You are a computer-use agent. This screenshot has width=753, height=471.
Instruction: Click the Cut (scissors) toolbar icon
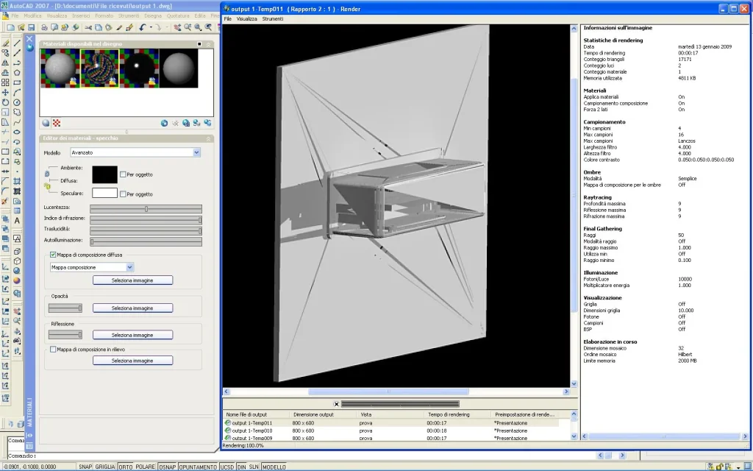88,28
